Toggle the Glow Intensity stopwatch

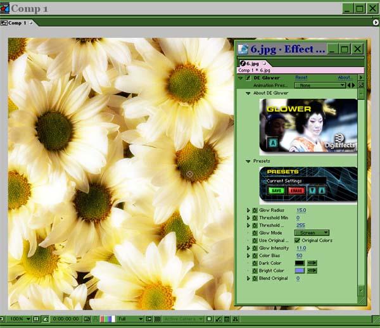[255, 248]
